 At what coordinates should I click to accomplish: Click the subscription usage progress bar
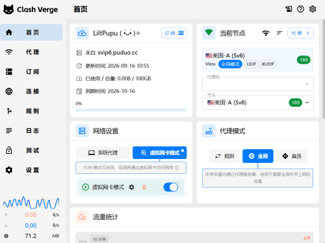tap(131, 110)
